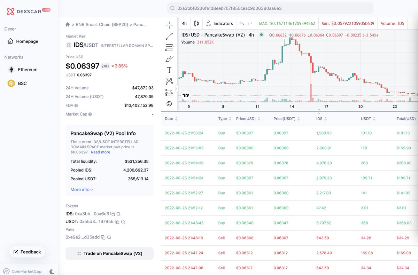Copy the IDS token address
The image size is (418, 275).
[113, 214]
